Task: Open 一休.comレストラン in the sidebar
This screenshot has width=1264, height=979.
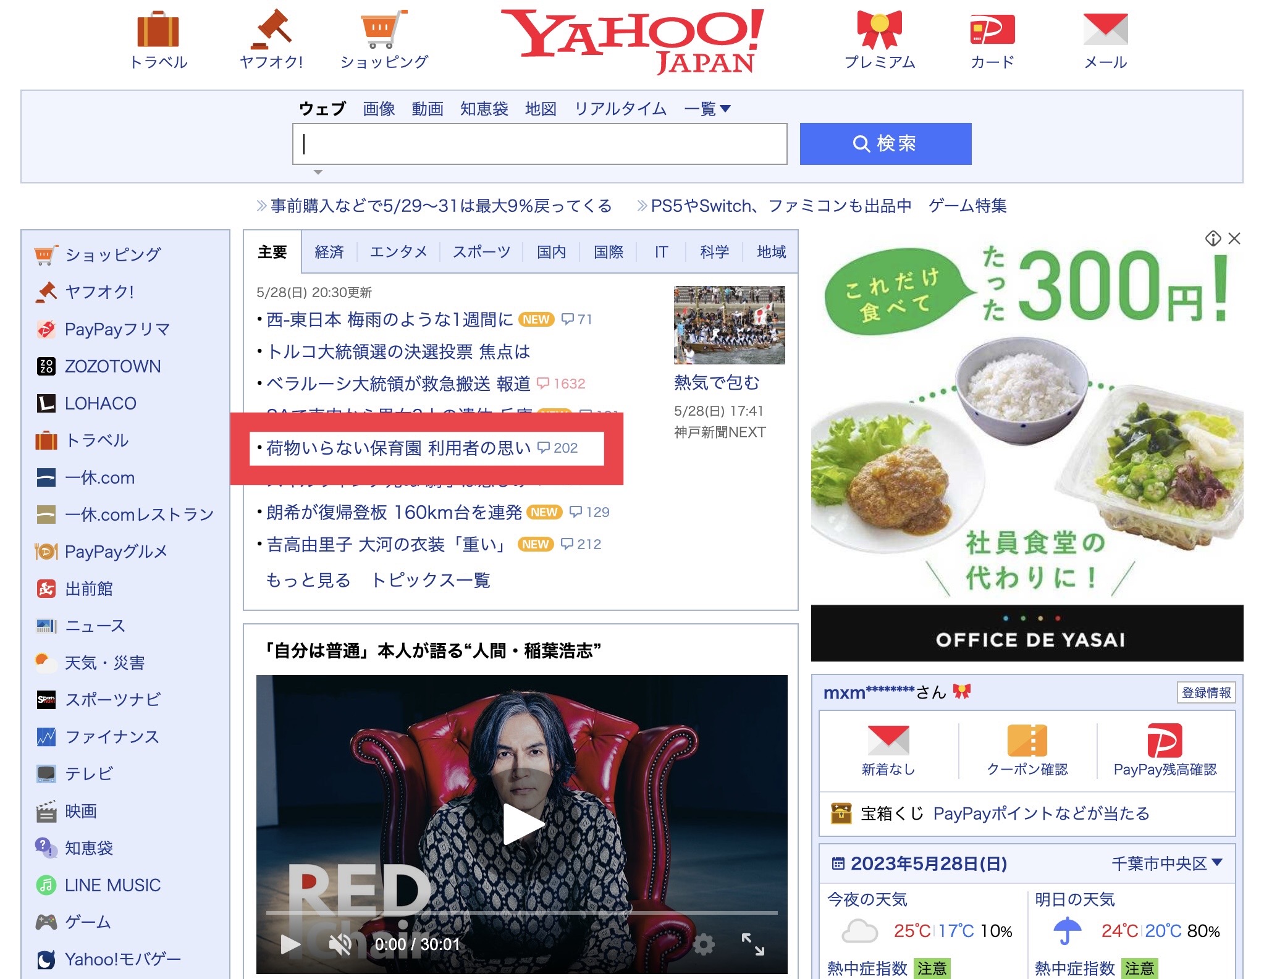Action: [x=139, y=515]
